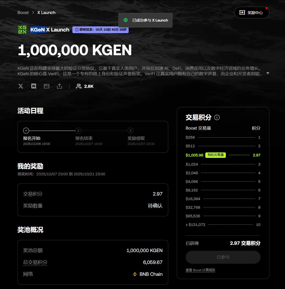285x289 pixels.
Task: Click step 3 circle for 奖励领取
Action: pos(131,130)
